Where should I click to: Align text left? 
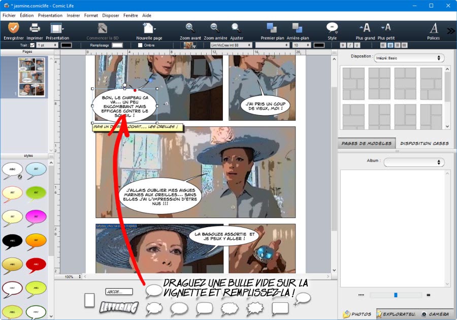383,45
